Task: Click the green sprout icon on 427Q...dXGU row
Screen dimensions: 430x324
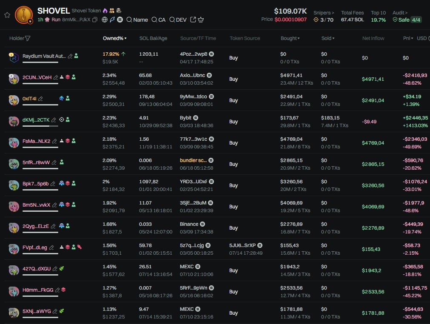Action: coord(62,268)
